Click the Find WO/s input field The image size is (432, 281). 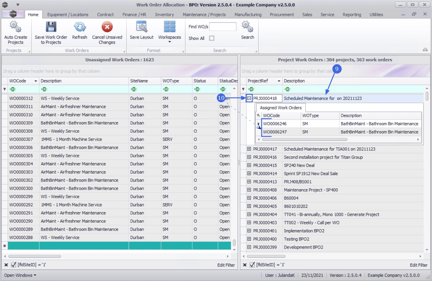223,27
